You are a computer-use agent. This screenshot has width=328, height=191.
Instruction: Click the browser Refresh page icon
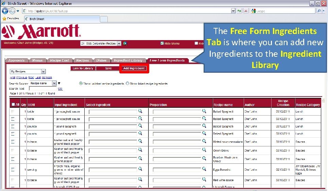click(239, 11)
